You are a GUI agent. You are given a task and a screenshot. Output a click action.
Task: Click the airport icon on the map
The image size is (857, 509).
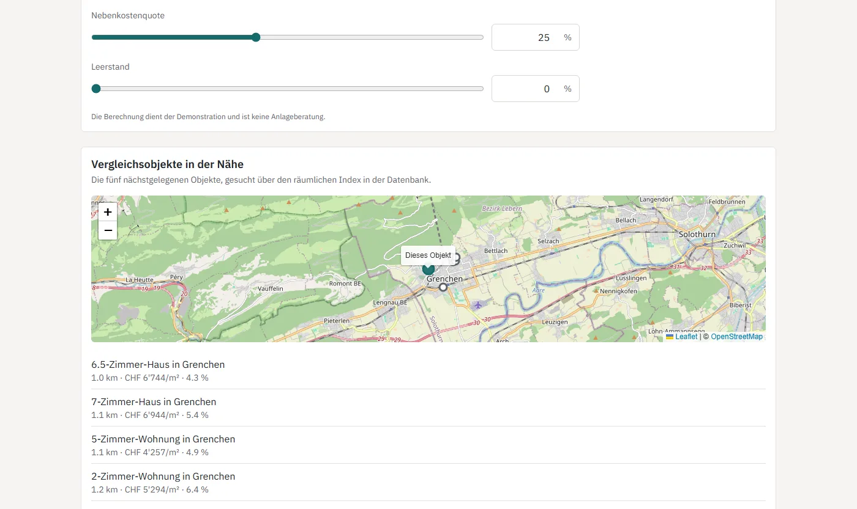click(477, 304)
